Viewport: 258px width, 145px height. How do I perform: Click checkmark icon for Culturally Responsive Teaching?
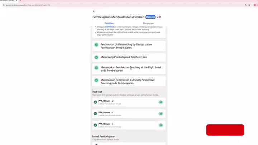(x=96, y=80)
